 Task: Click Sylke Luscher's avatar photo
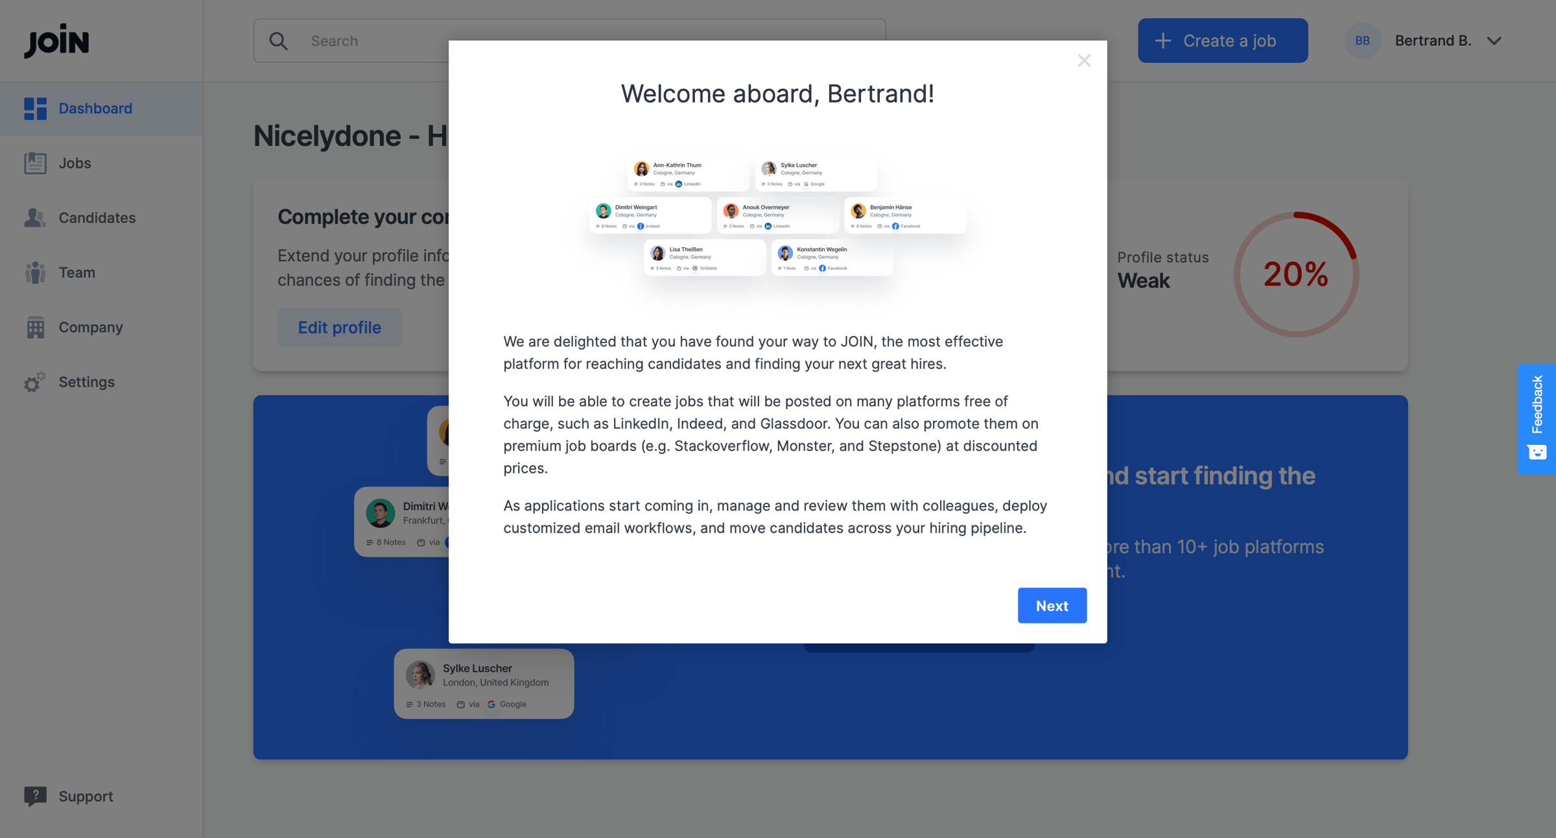(x=420, y=675)
